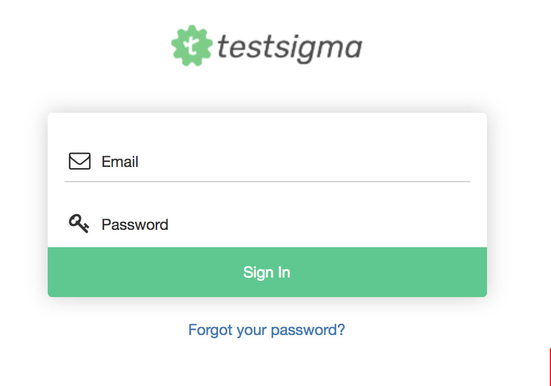The height and width of the screenshot is (386, 551).
Task: Click the key icon beside Password
Action: click(79, 223)
